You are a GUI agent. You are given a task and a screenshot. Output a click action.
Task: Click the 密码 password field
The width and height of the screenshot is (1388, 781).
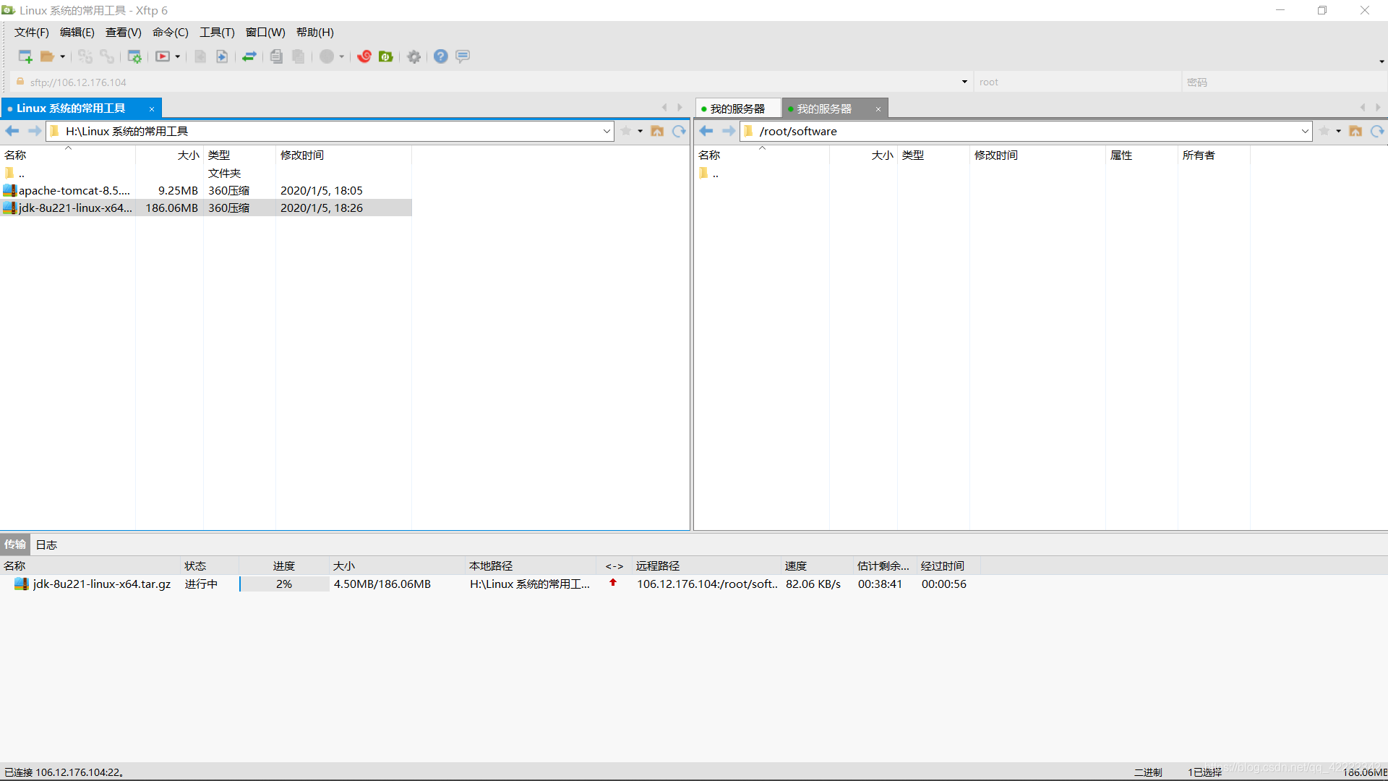pos(1284,82)
